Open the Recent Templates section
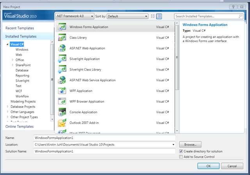 click(x=20, y=28)
